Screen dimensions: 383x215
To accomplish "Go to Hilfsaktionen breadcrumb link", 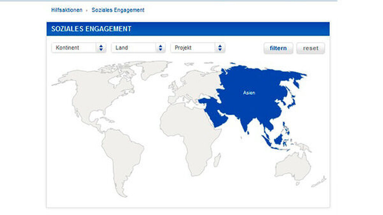I will [x=67, y=10].
